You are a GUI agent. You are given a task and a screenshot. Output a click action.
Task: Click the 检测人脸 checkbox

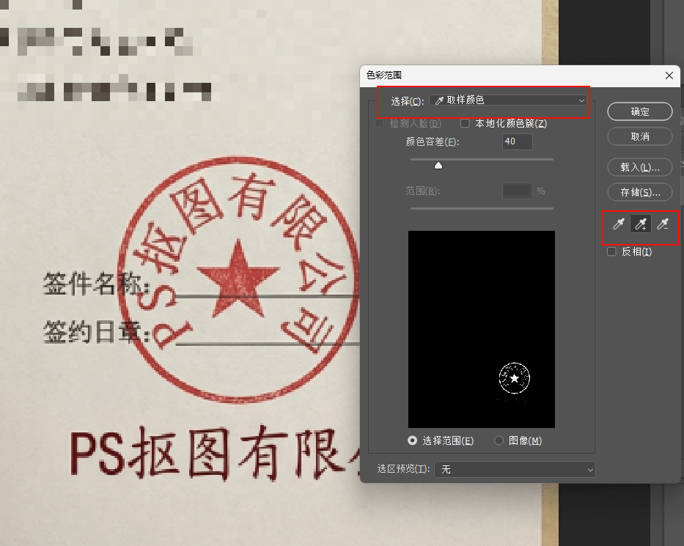pos(378,123)
